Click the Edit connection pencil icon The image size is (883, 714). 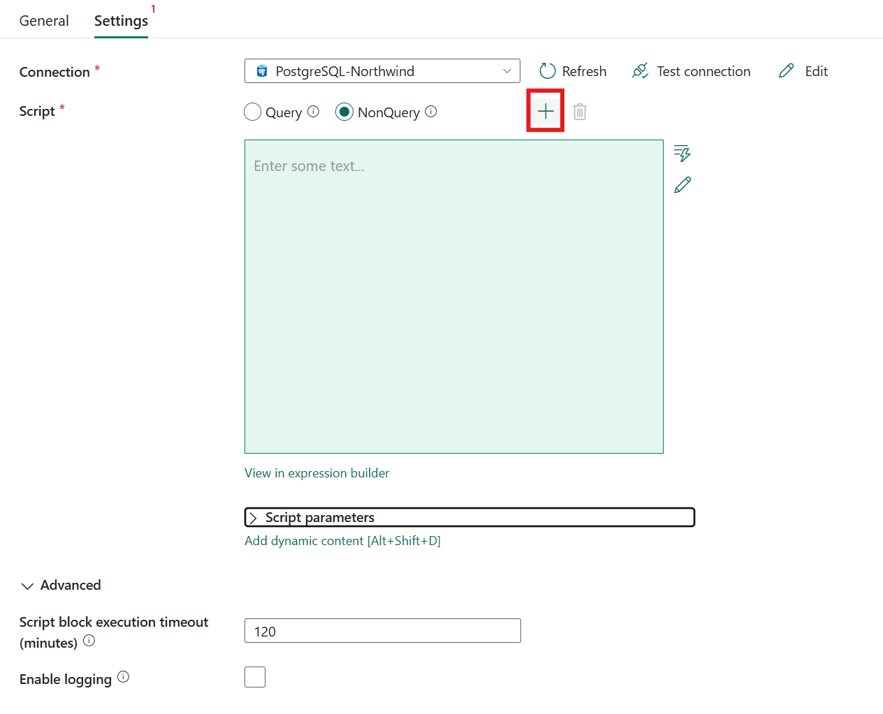click(787, 70)
